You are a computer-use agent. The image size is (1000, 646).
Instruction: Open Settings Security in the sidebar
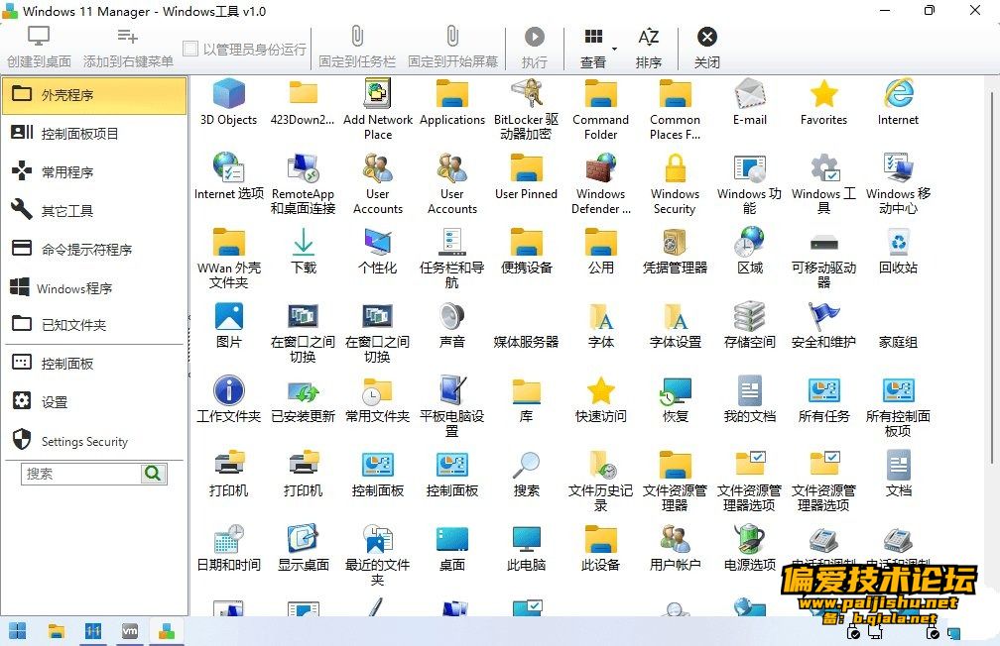click(94, 441)
